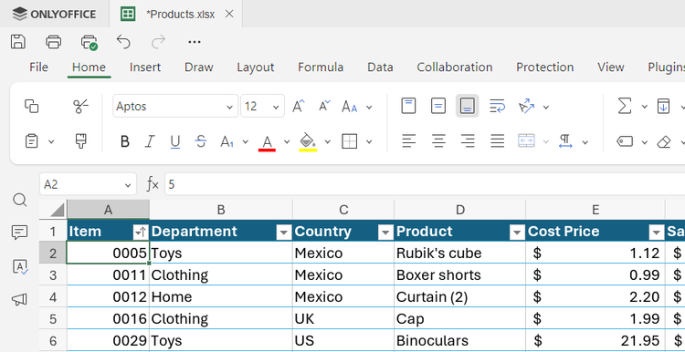685x352 pixels.
Task: Toggle Strikethrough formatting
Action: point(201,141)
